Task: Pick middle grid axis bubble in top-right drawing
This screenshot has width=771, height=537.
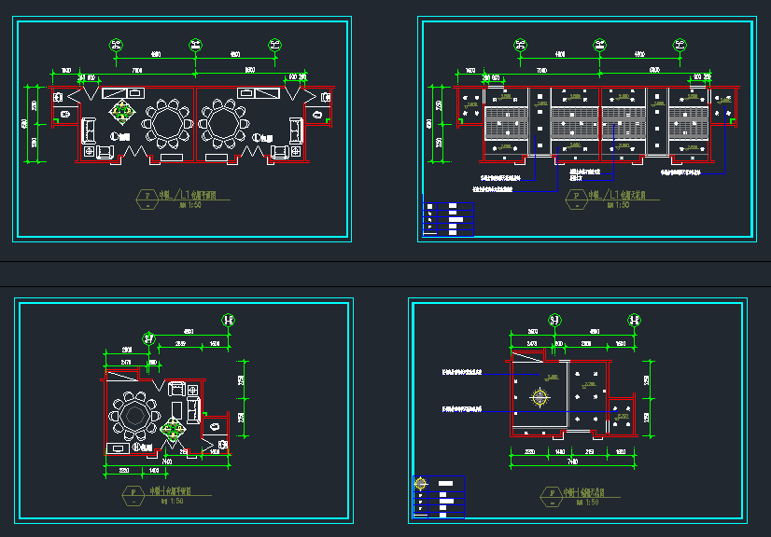Action: tap(599, 44)
